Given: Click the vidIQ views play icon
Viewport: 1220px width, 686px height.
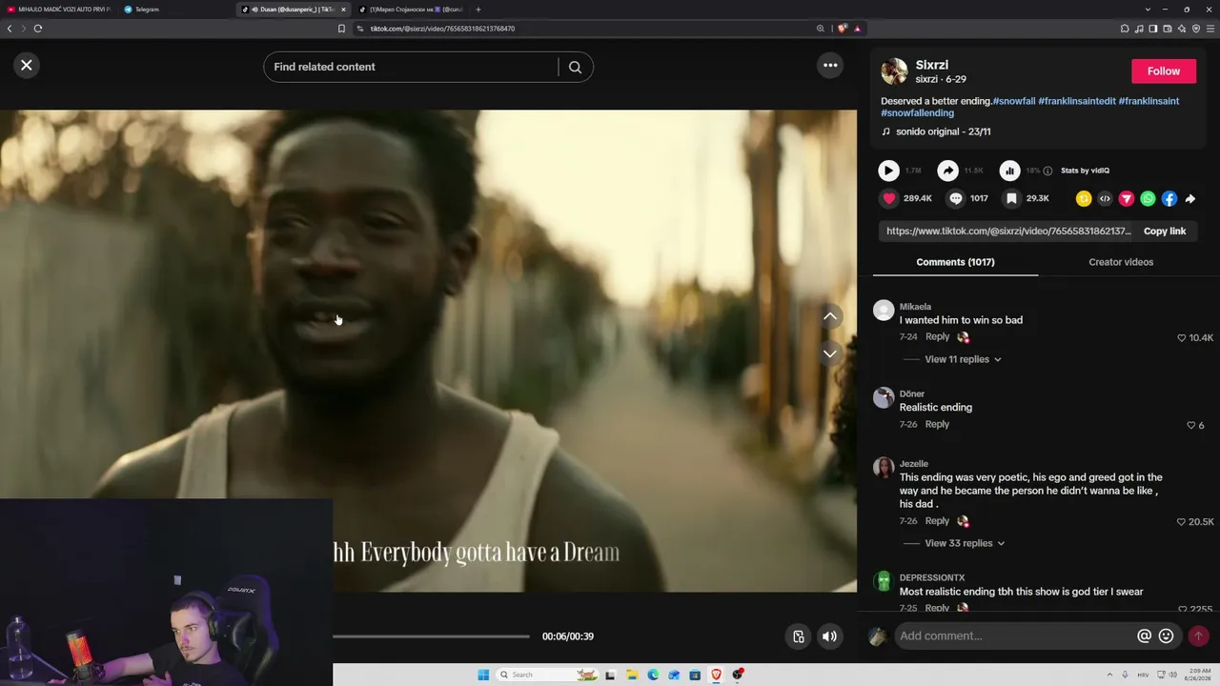Looking at the screenshot, I should point(888,171).
